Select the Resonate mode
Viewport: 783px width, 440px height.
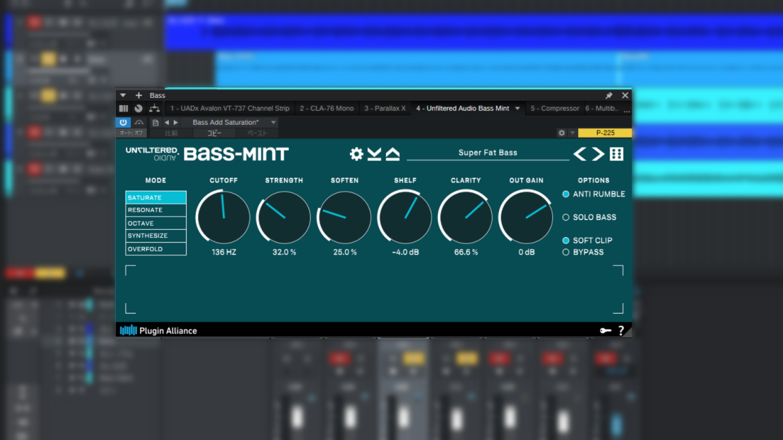156,210
